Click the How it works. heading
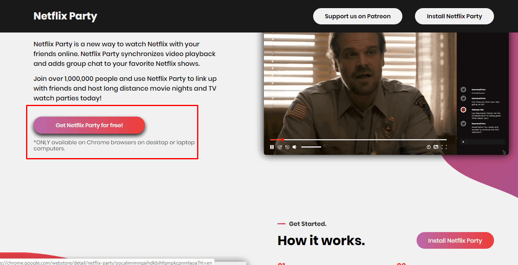 (x=321, y=241)
